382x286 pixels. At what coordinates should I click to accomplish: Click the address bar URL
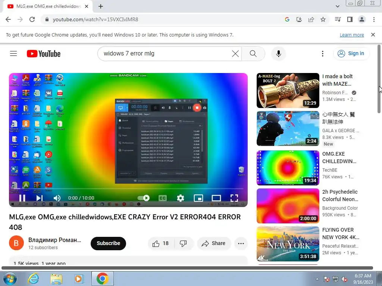pos(95,19)
